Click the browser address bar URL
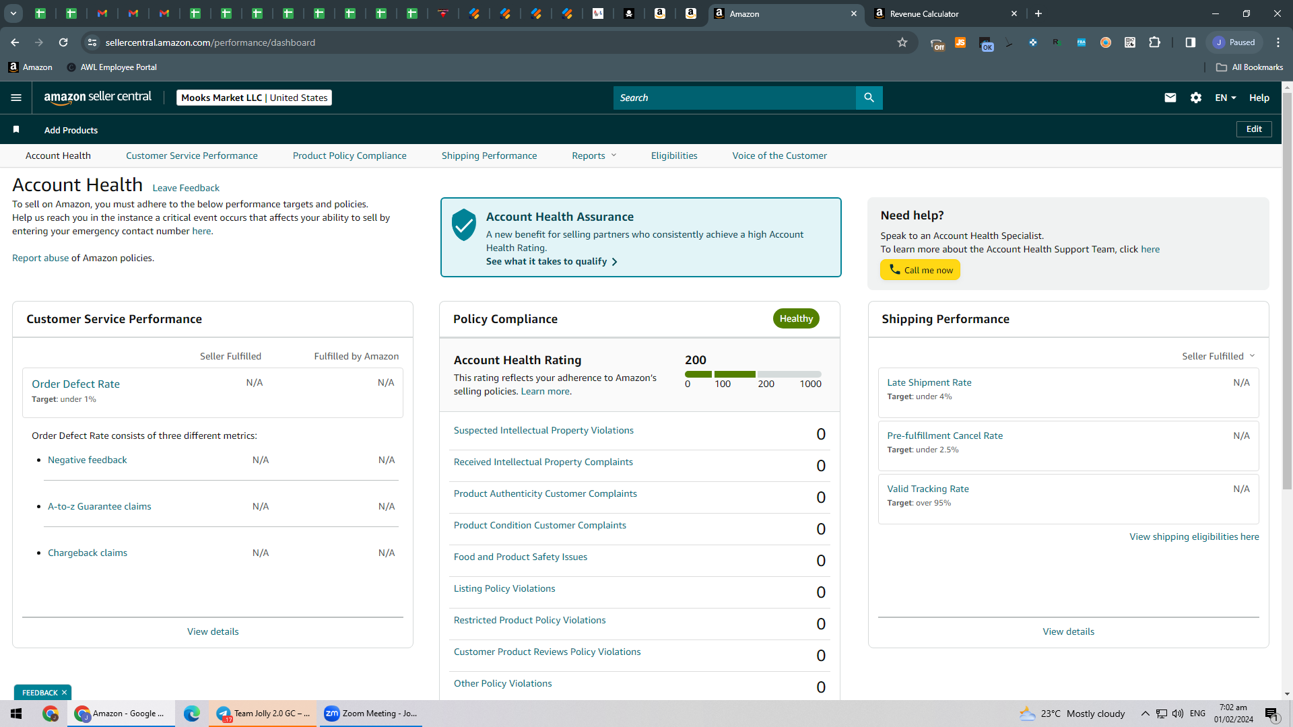 point(210,42)
